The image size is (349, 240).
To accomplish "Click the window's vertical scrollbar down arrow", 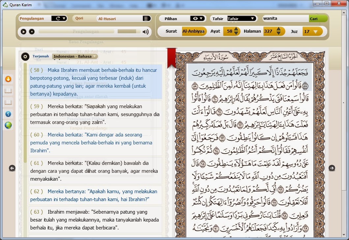I will click(x=344, y=235).
